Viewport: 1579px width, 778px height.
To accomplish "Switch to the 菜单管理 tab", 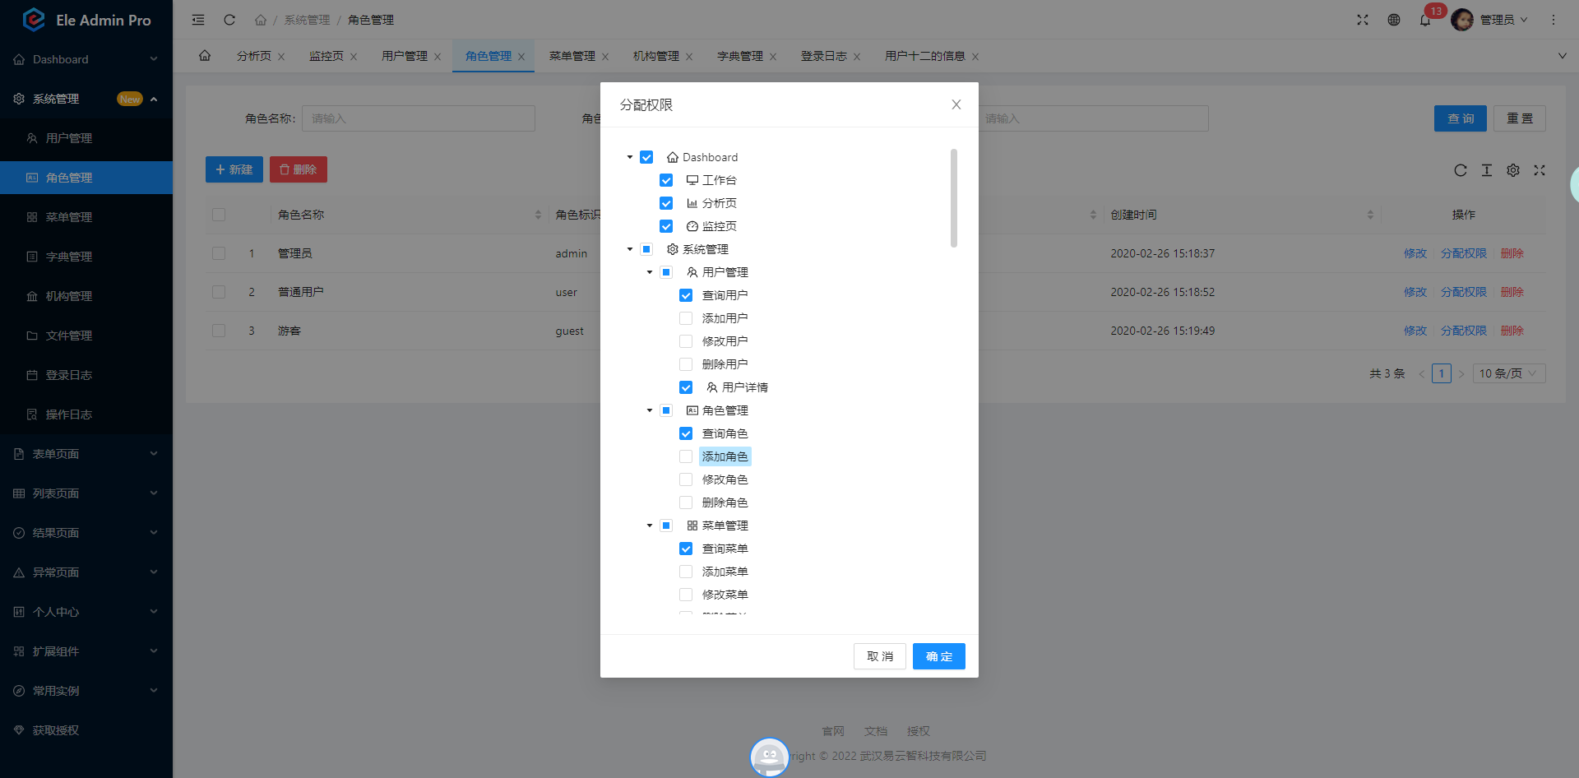I will tap(573, 56).
